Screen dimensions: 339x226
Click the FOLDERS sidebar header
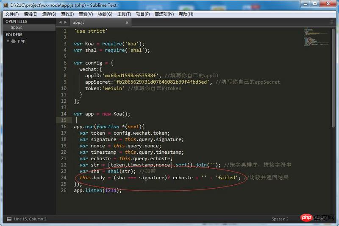(14, 35)
